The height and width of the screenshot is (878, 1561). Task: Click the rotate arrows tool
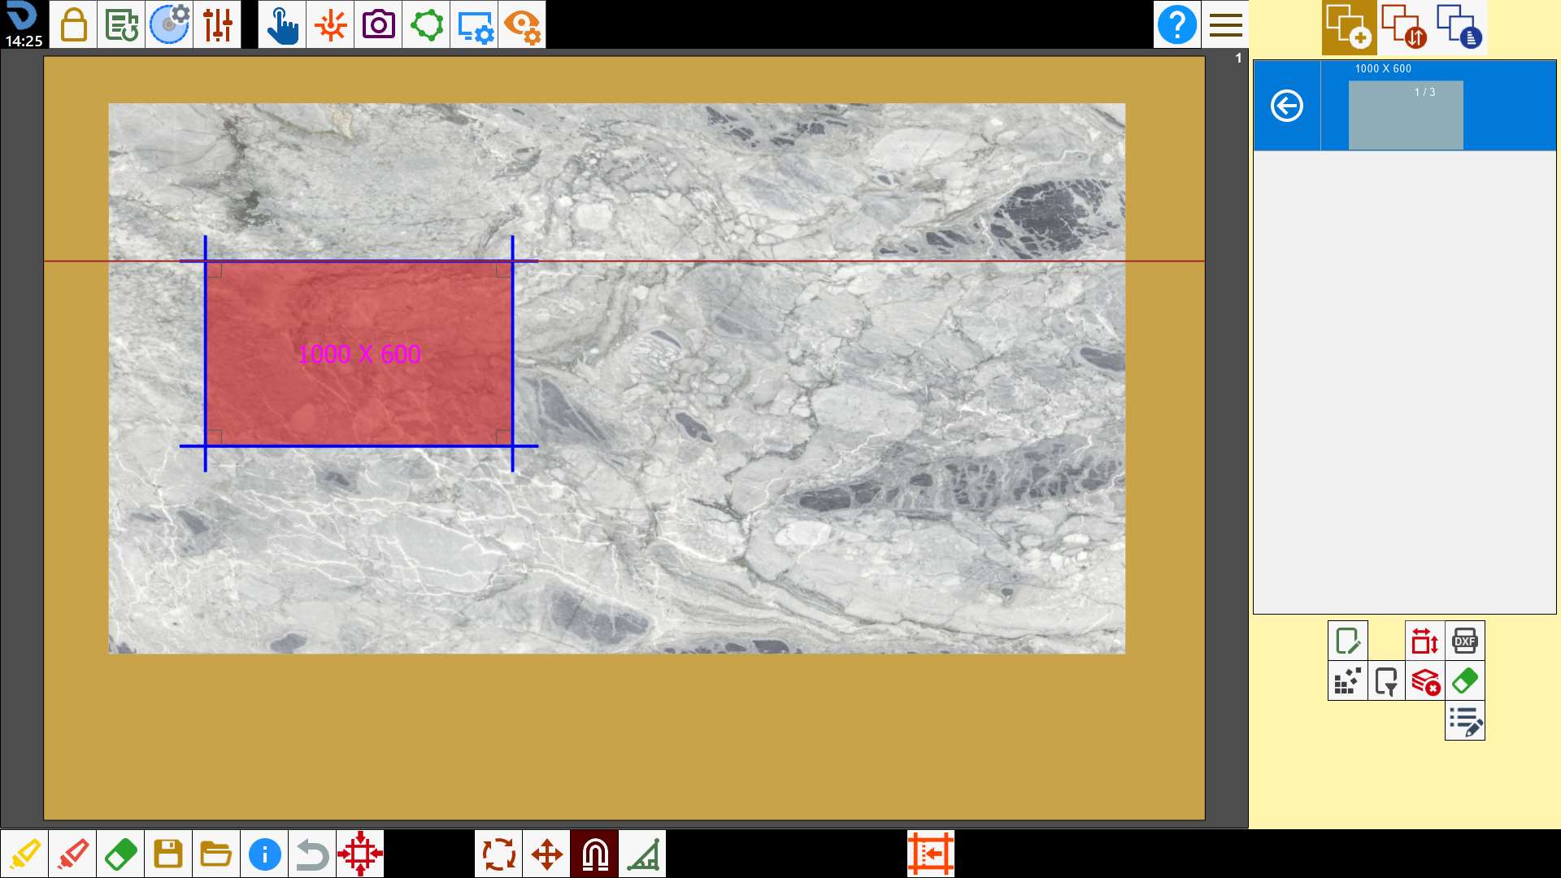[498, 854]
